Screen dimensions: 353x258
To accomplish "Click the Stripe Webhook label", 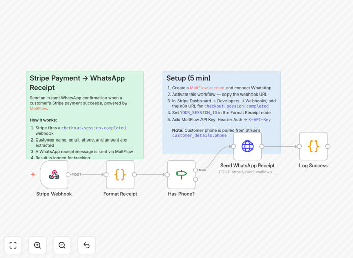I will pyautogui.click(x=54, y=194).
